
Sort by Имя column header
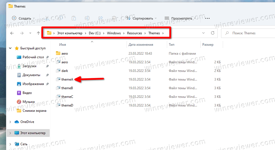63,45
